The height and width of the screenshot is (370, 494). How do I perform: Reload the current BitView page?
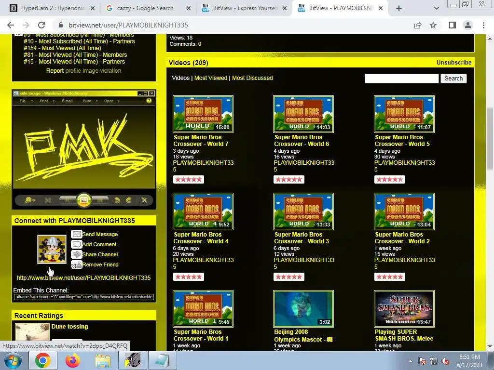[41, 25]
